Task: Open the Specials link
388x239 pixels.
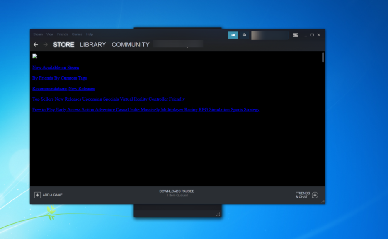Action: click(x=111, y=99)
